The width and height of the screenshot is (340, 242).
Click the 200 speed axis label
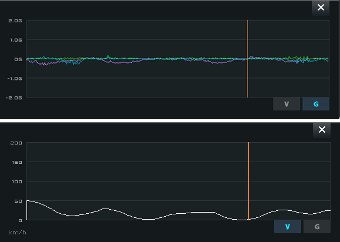(x=16, y=143)
